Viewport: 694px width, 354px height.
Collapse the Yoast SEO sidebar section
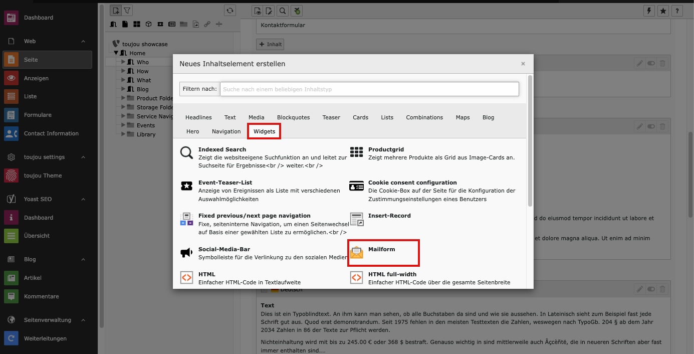[83, 199]
